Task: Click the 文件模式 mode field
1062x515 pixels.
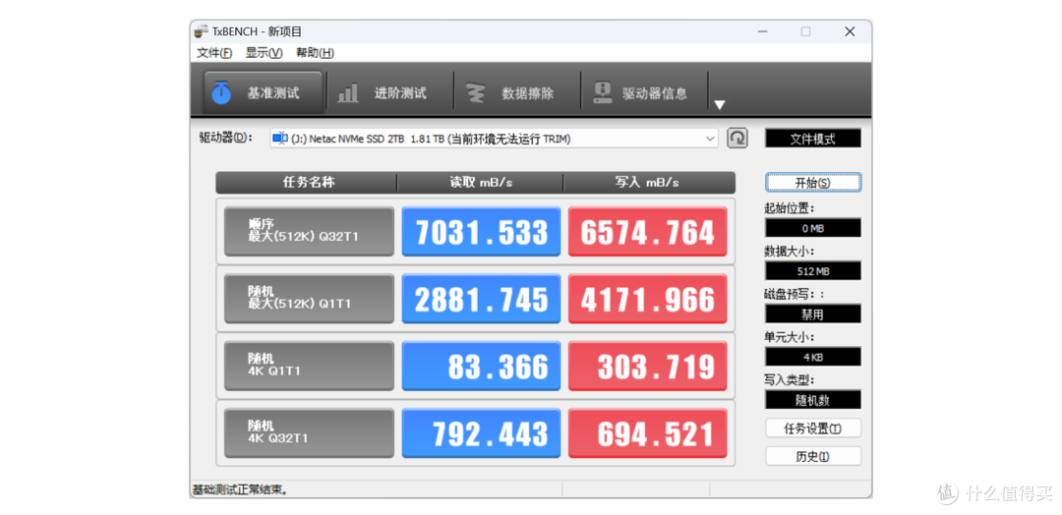Action: (x=813, y=139)
